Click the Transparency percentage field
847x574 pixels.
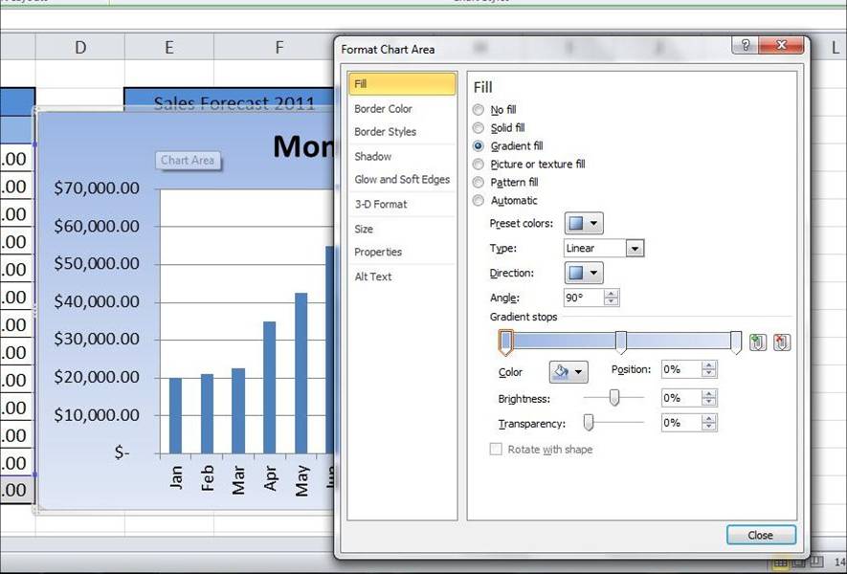pos(681,423)
